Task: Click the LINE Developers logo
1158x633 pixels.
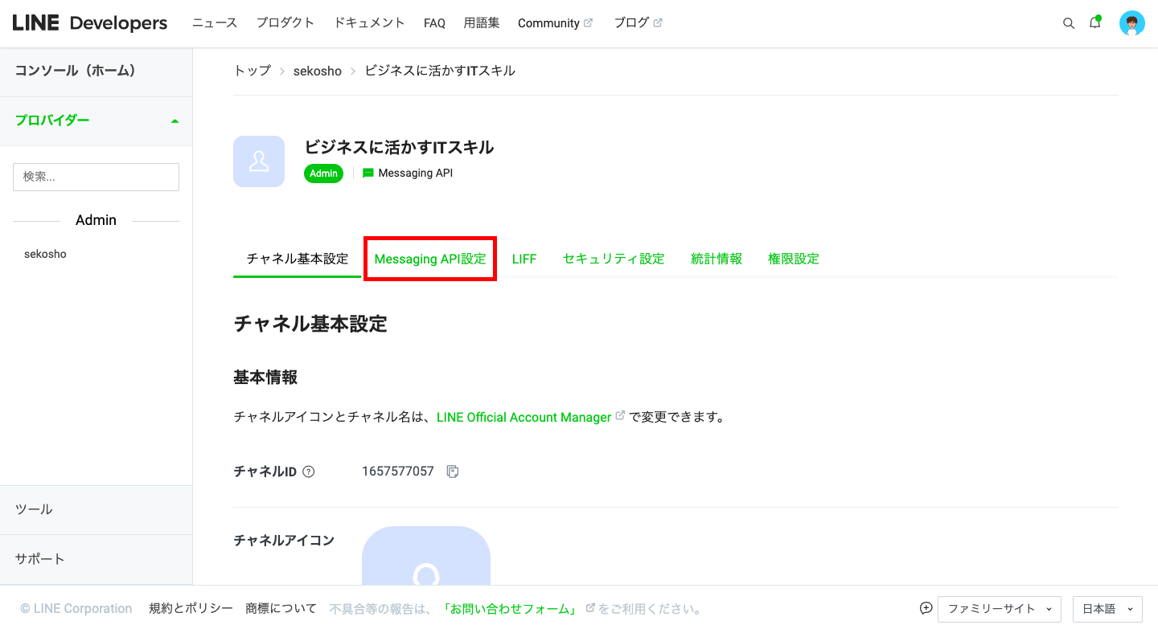Action: point(88,22)
